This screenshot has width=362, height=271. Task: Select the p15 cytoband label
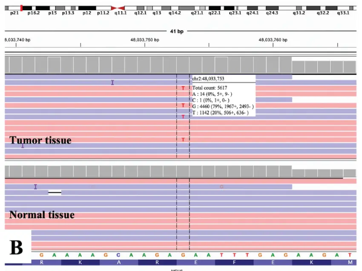(52, 13)
